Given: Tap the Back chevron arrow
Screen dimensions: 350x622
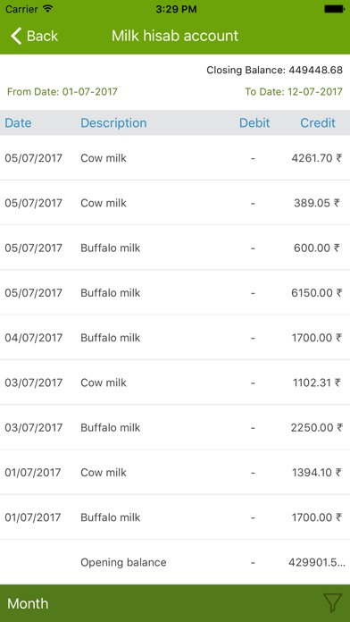Looking at the screenshot, I should (16, 36).
